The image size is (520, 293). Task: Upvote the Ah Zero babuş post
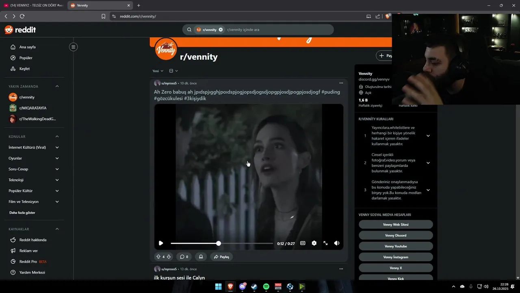point(158,257)
